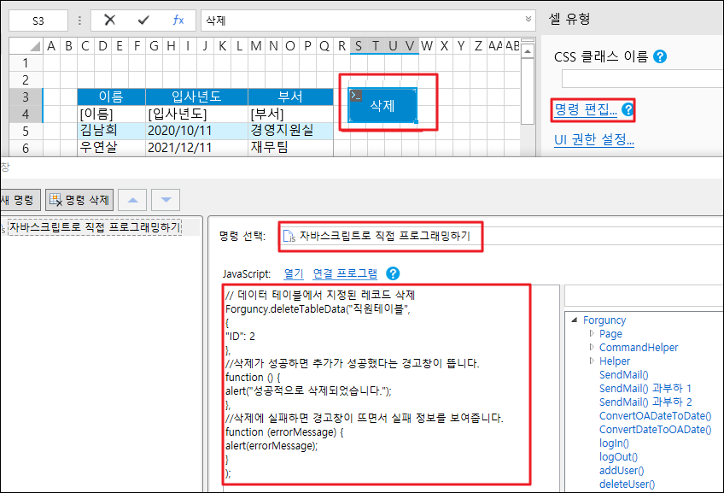This screenshot has width=724, height=493.
Task: Click help icon next to 명령 편집 link
Action: (628, 109)
